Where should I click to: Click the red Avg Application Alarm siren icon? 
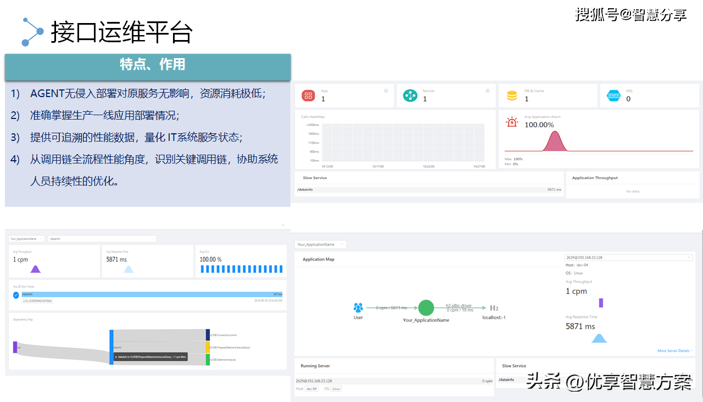click(x=512, y=122)
